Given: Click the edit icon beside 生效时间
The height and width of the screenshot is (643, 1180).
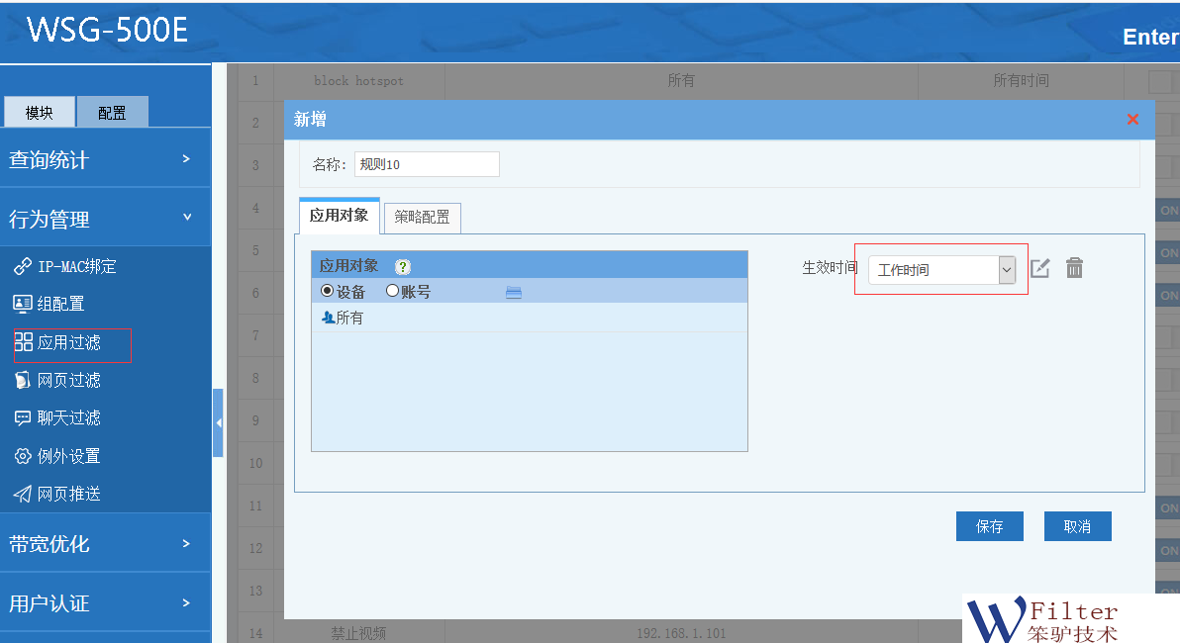Looking at the screenshot, I should (1039, 268).
